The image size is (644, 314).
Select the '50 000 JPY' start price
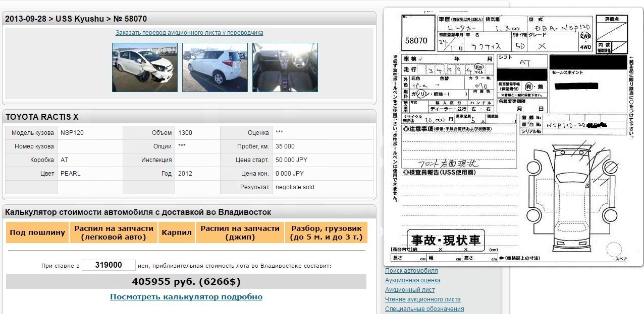[x=292, y=160]
